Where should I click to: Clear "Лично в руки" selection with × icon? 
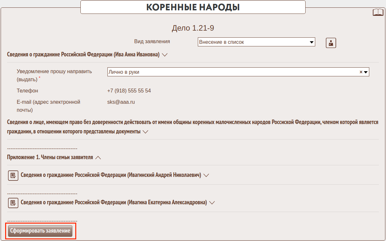[x=361, y=72]
